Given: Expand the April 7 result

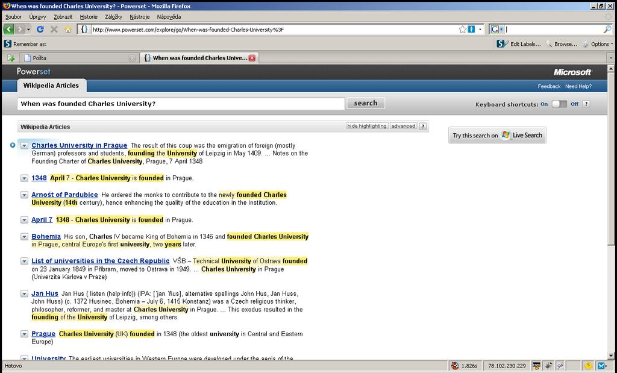Looking at the screenshot, I should point(24,220).
